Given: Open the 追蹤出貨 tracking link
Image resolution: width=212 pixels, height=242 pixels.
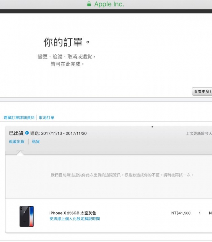Looking at the screenshot, I should click(x=17, y=142).
